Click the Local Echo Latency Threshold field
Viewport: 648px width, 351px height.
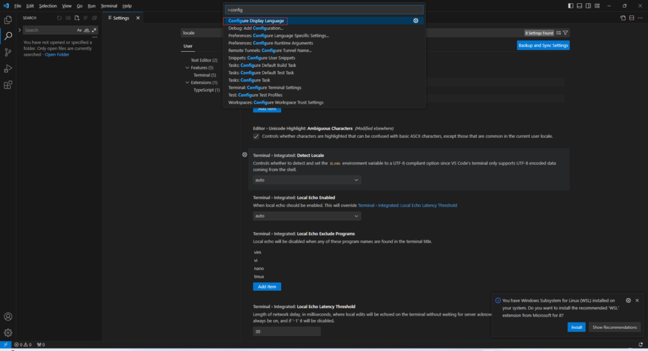pyautogui.click(x=287, y=331)
